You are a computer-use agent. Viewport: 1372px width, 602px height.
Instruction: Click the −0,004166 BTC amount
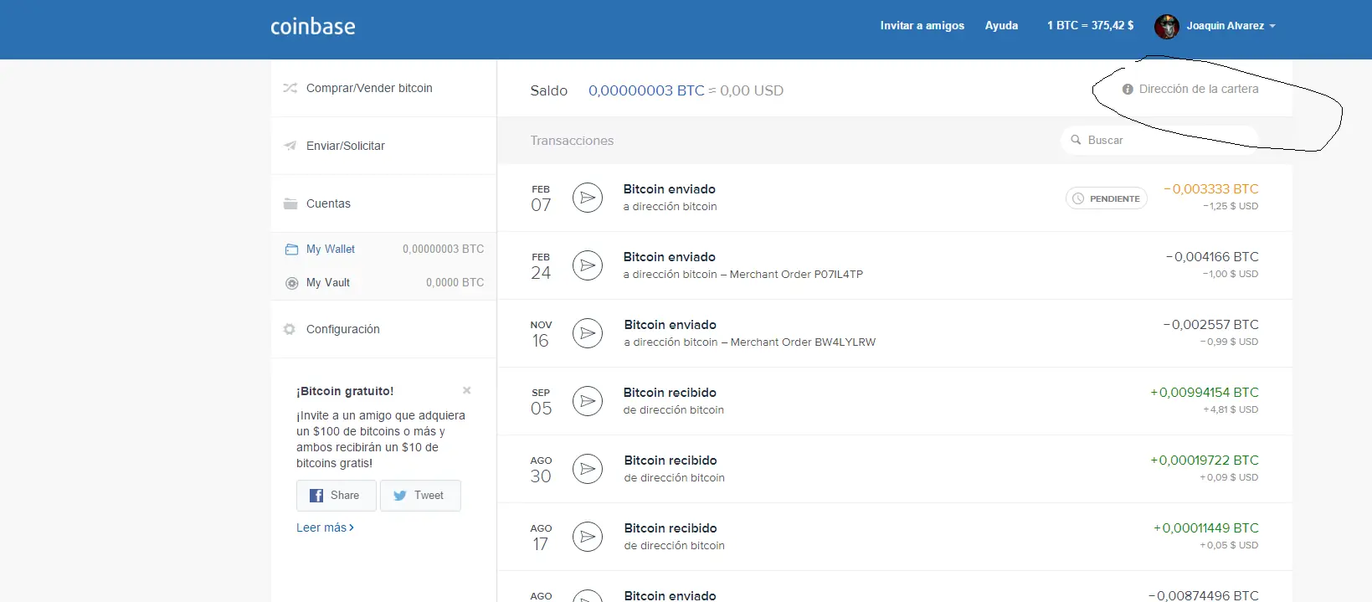(x=1212, y=257)
